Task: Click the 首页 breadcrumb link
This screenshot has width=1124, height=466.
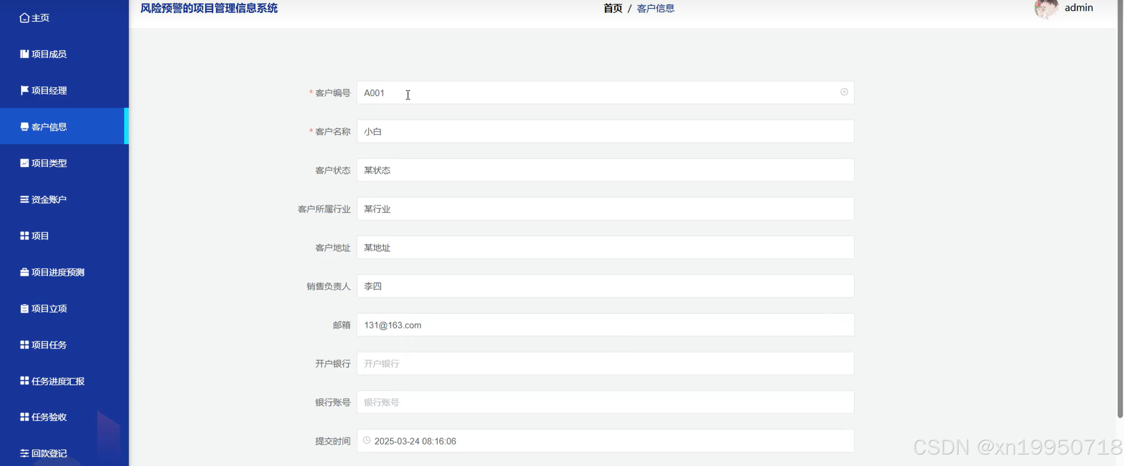Action: click(612, 8)
